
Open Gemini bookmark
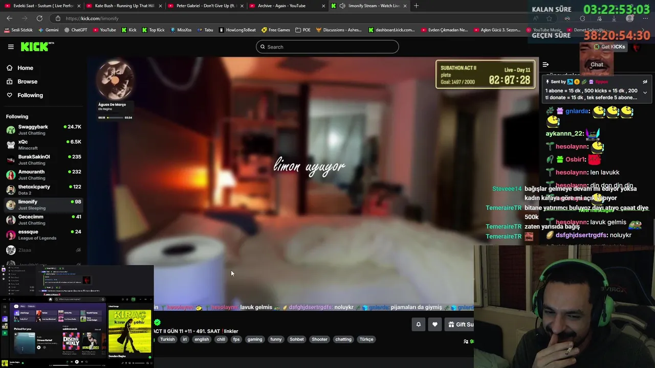pos(48,30)
